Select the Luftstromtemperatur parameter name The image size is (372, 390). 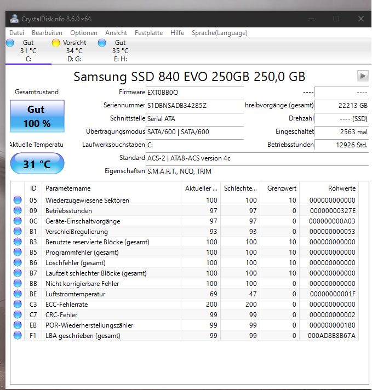tap(76, 294)
